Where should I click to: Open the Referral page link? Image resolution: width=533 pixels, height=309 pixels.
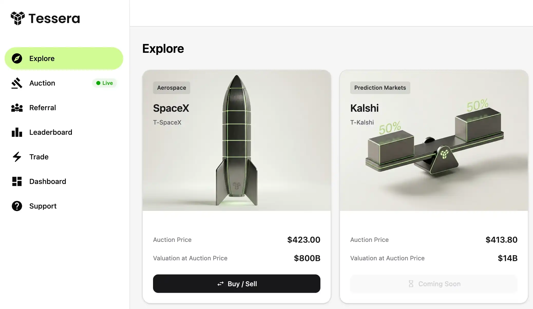click(x=43, y=108)
